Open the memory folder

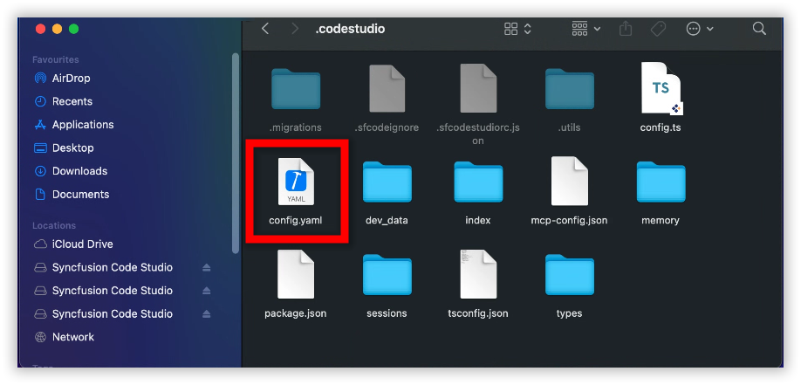click(660, 182)
